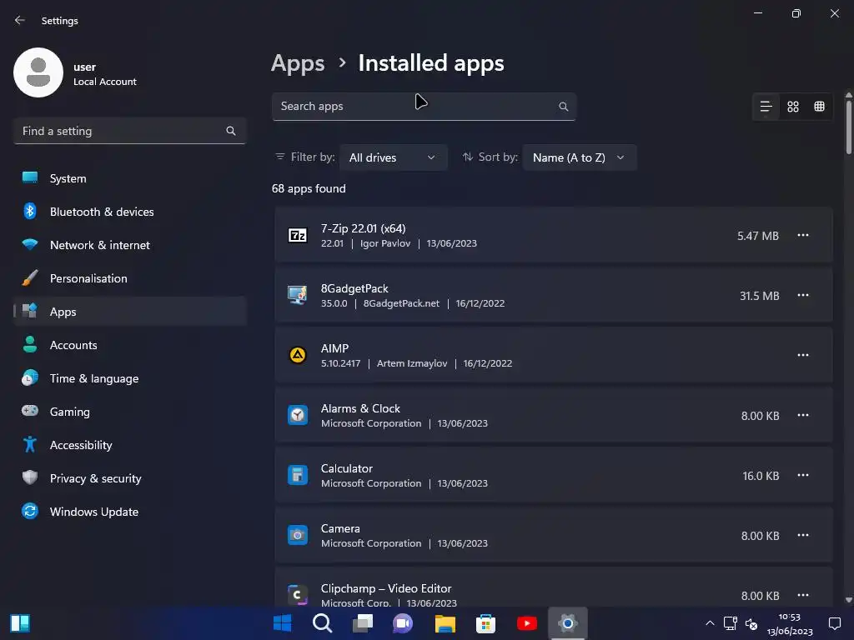Open the Chat app from the taskbar
Image resolution: width=854 pixels, height=640 pixels.
coord(403,623)
